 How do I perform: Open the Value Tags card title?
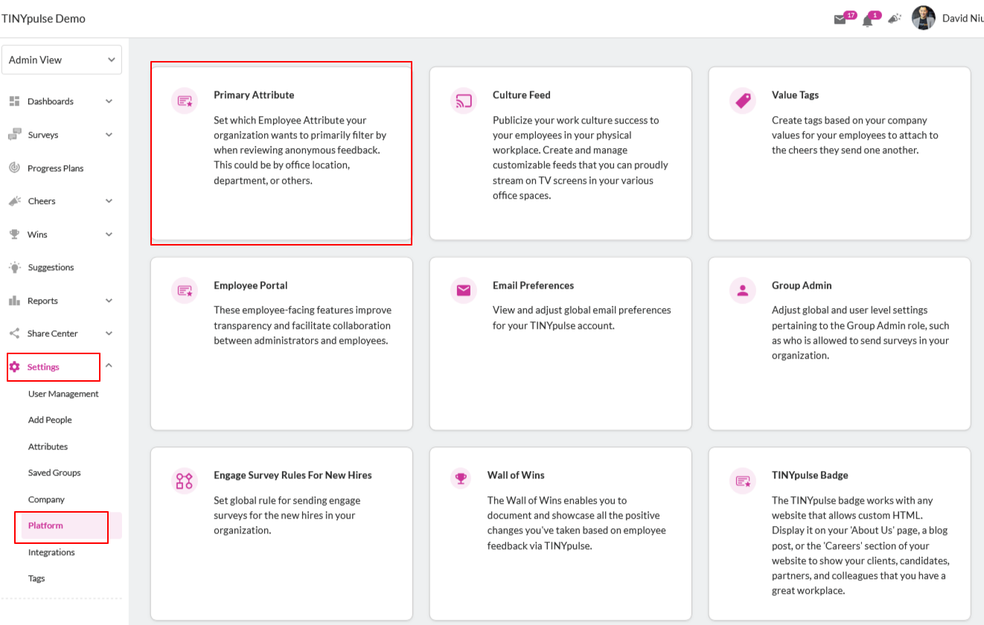(x=795, y=94)
